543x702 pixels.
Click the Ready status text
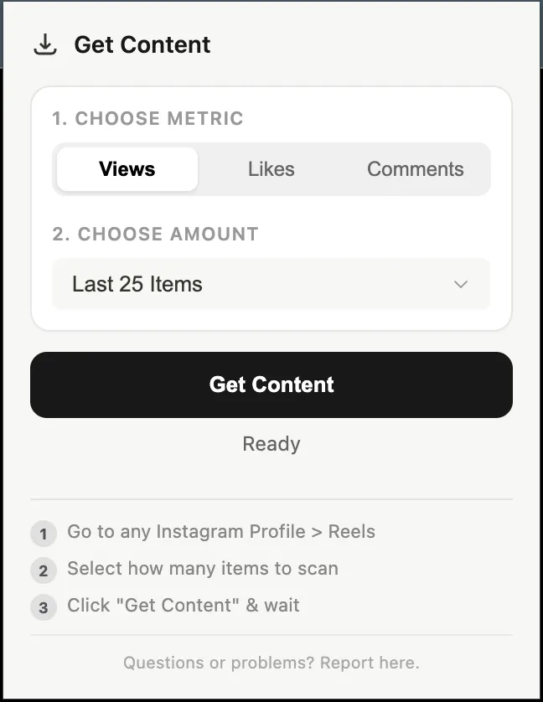click(271, 444)
